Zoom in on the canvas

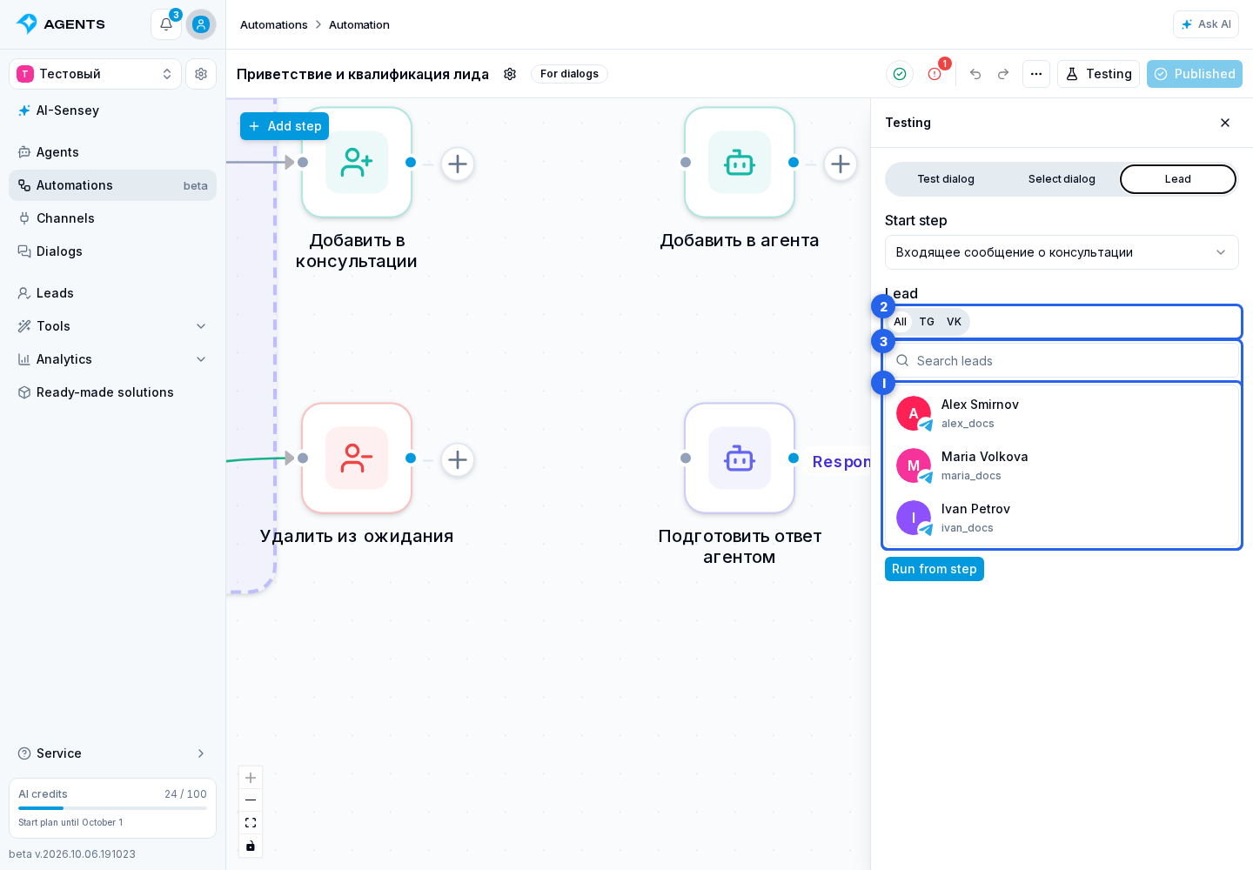click(251, 778)
